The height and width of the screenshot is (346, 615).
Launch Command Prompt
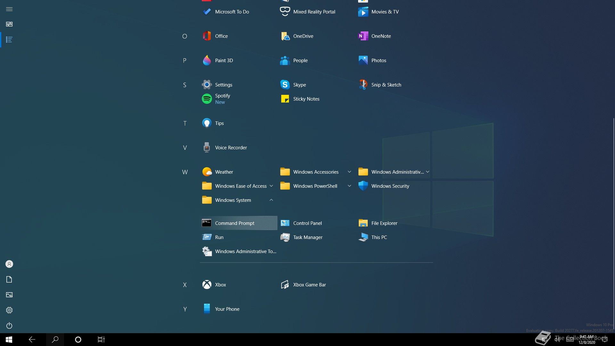[x=238, y=223]
